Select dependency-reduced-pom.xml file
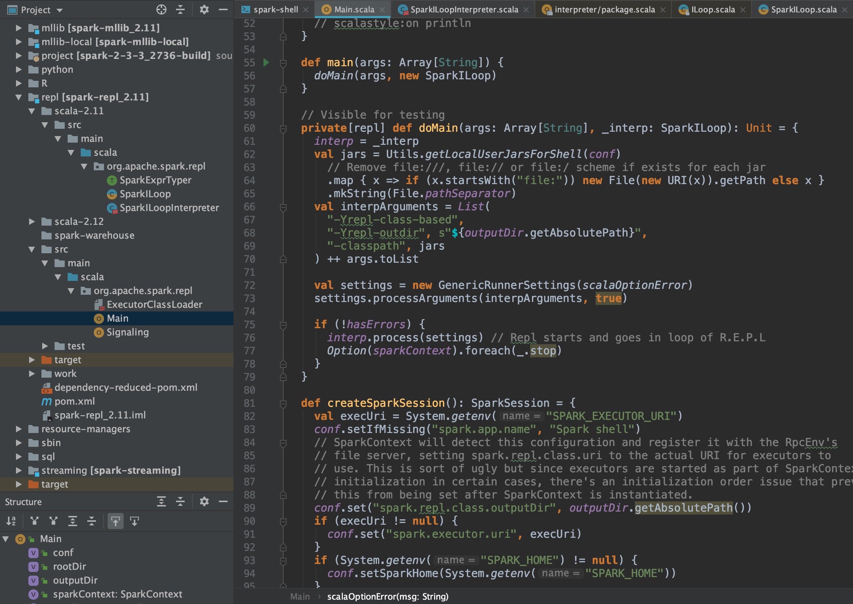Viewport: 853px width, 604px height. click(126, 388)
